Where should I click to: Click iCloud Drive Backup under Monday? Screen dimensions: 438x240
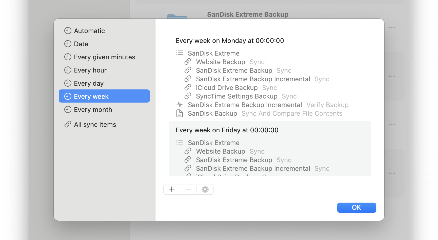click(x=227, y=88)
